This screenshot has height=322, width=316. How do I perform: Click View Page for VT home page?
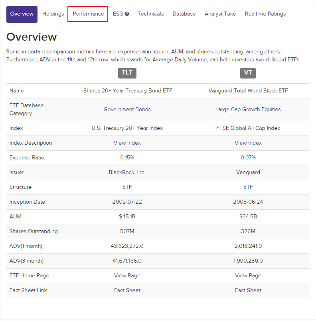click(248, 276)
